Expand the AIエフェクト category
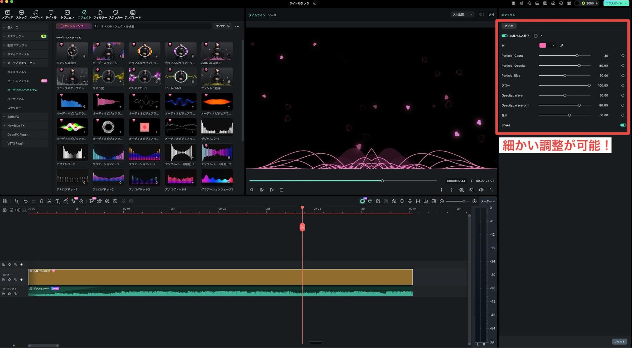This screenshot has width=632, height=348. [x=15, y=36]
